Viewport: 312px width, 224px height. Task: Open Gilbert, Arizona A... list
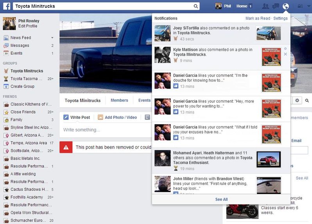(27, 135)
